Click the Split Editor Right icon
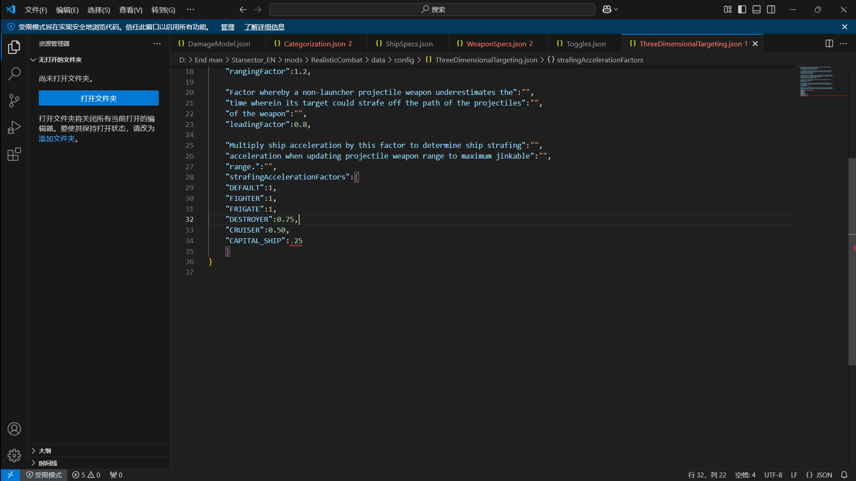856x481 pixels. point(829,44)
